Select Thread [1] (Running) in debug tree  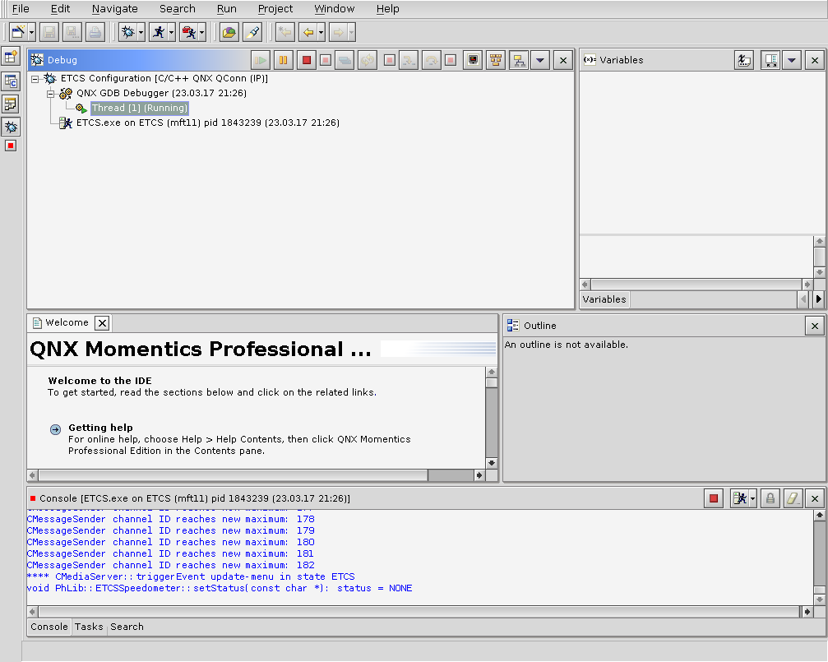[140, 109]
